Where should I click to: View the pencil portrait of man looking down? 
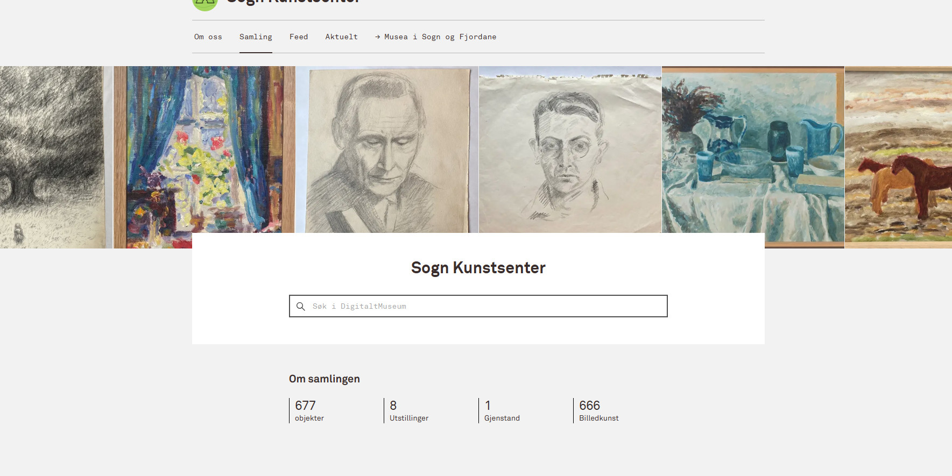click(x=387, y=150)
